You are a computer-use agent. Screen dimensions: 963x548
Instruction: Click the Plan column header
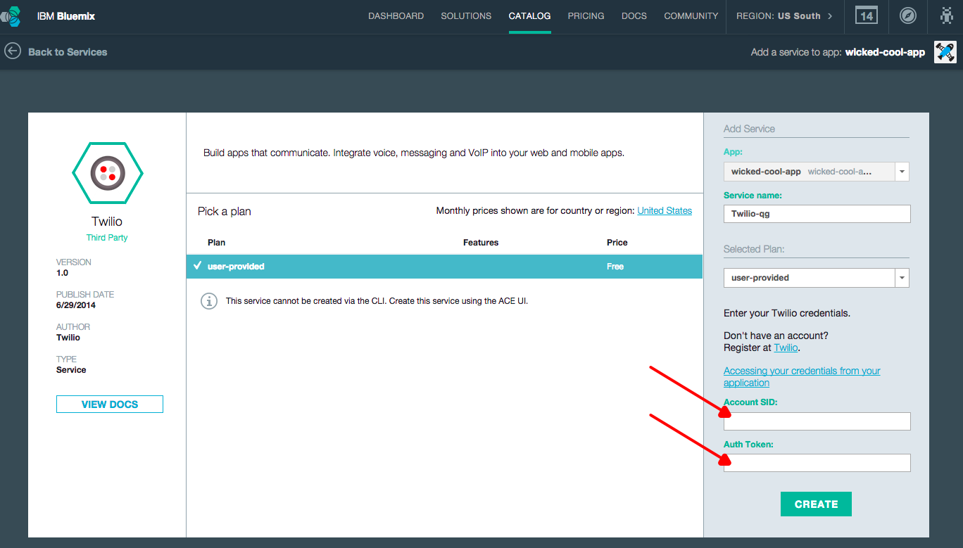pos(217,243)
